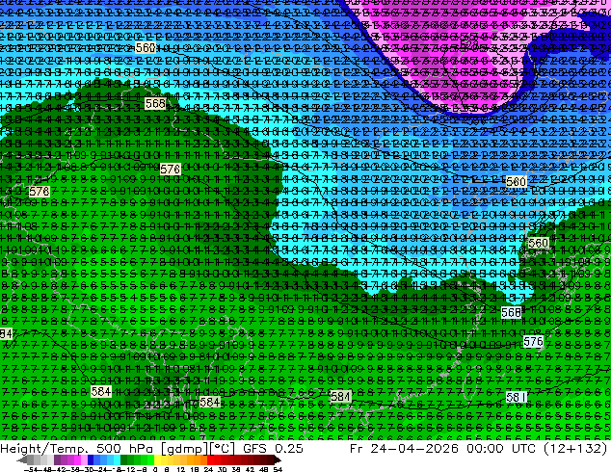Click the 560 label beside the green edge at right

(538, 243)
